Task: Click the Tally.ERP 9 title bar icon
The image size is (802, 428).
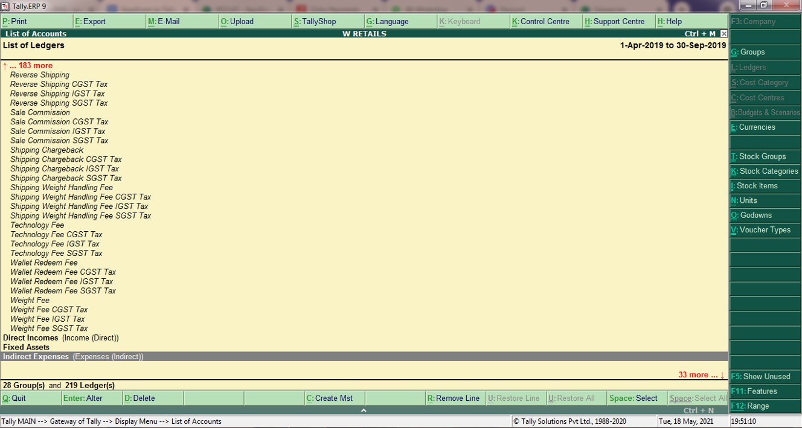Action: [5, 6]
